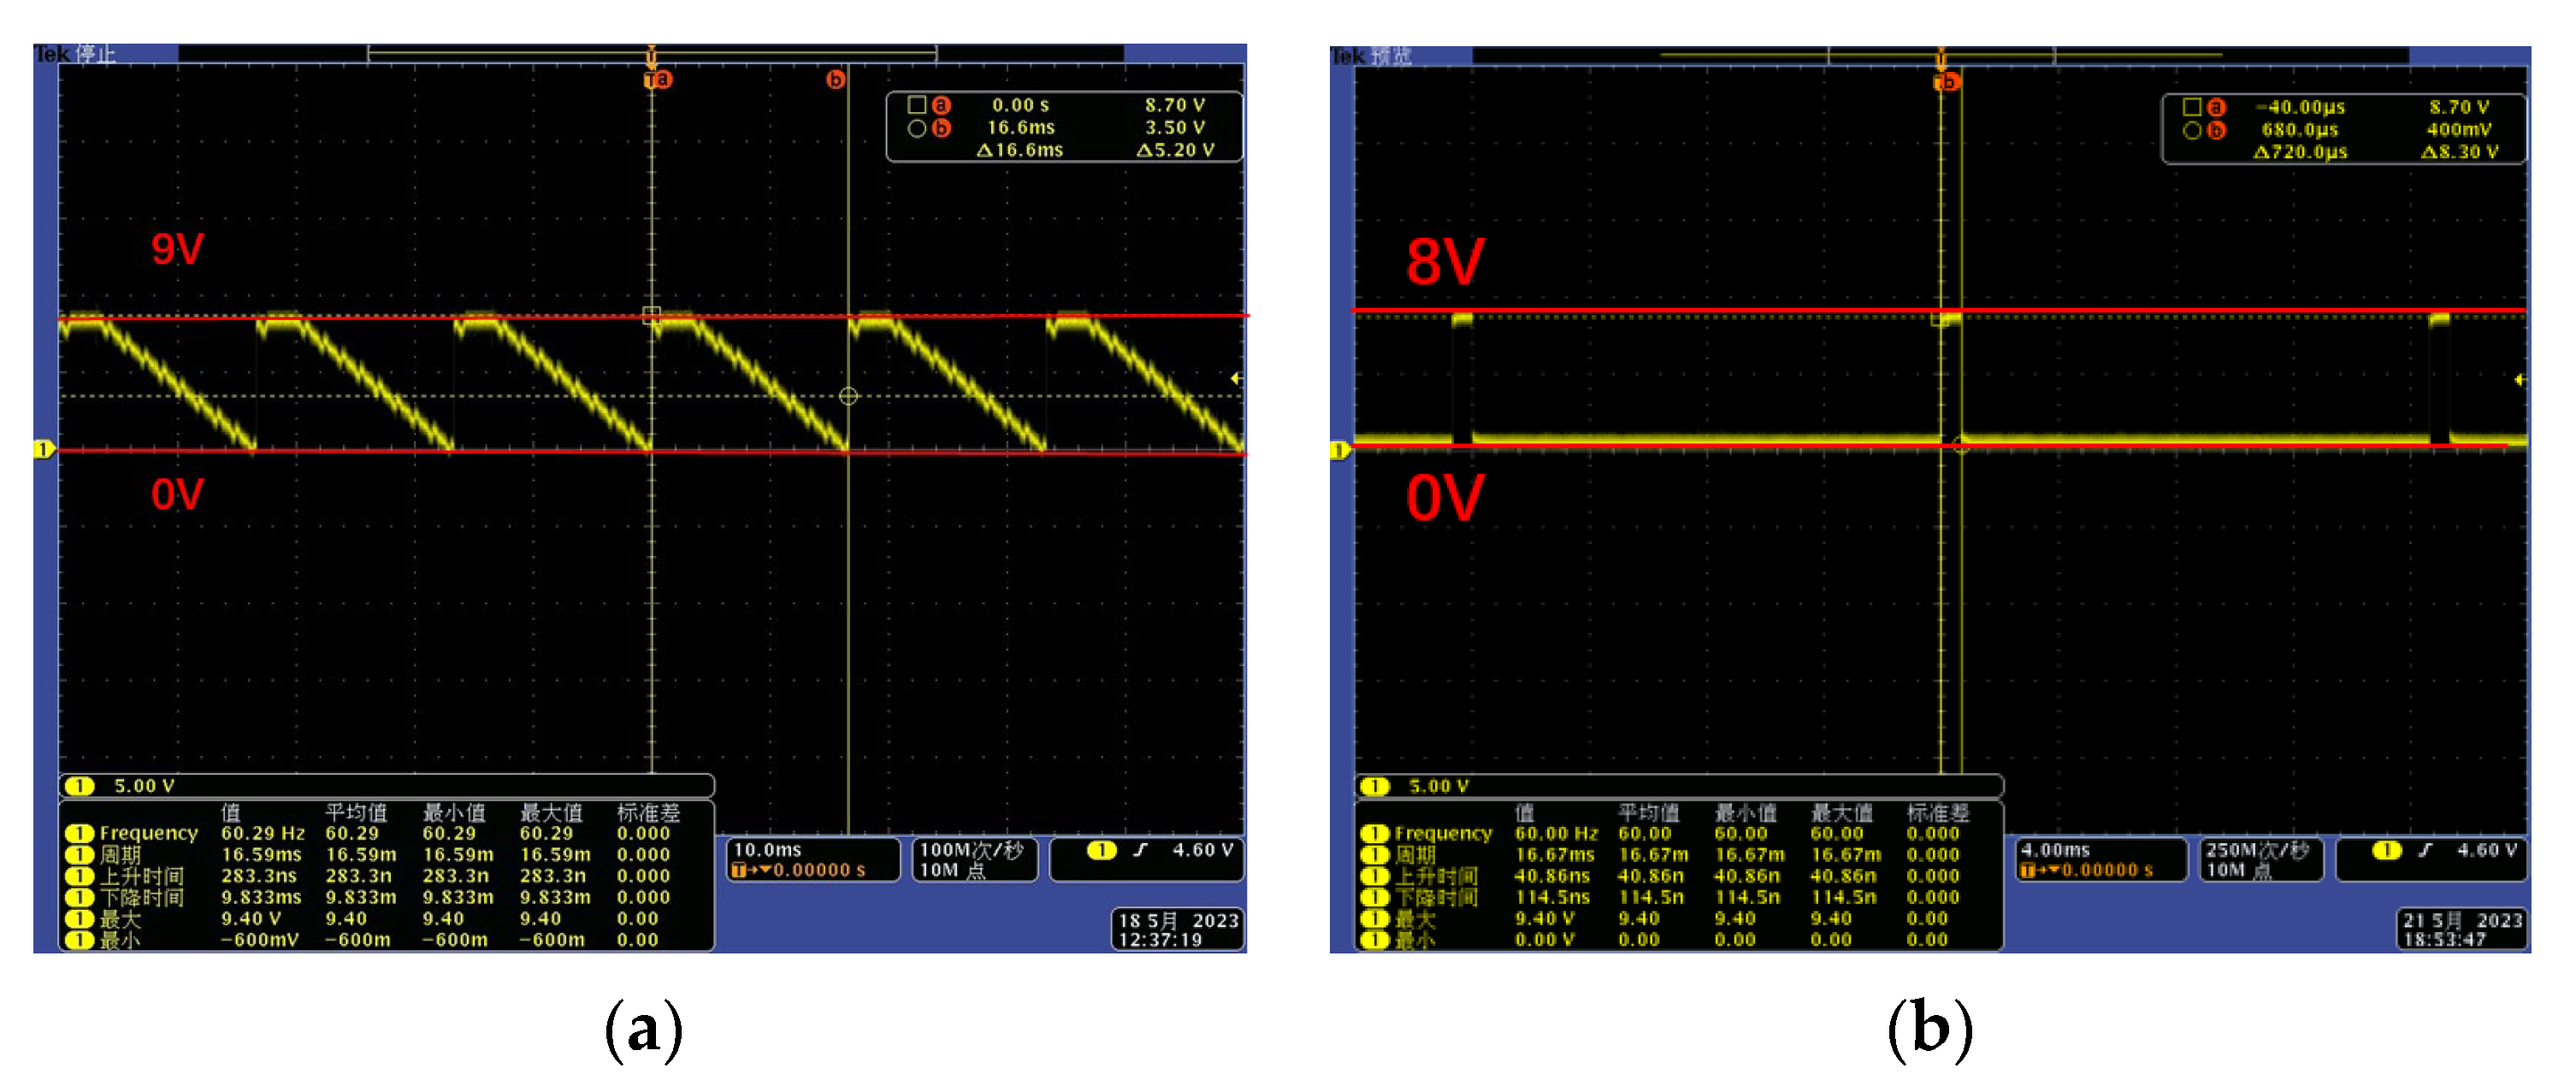
Task: Click trigger level arrow on right scope's edge
Action: pyautogui.click(x=2518, y=380)
